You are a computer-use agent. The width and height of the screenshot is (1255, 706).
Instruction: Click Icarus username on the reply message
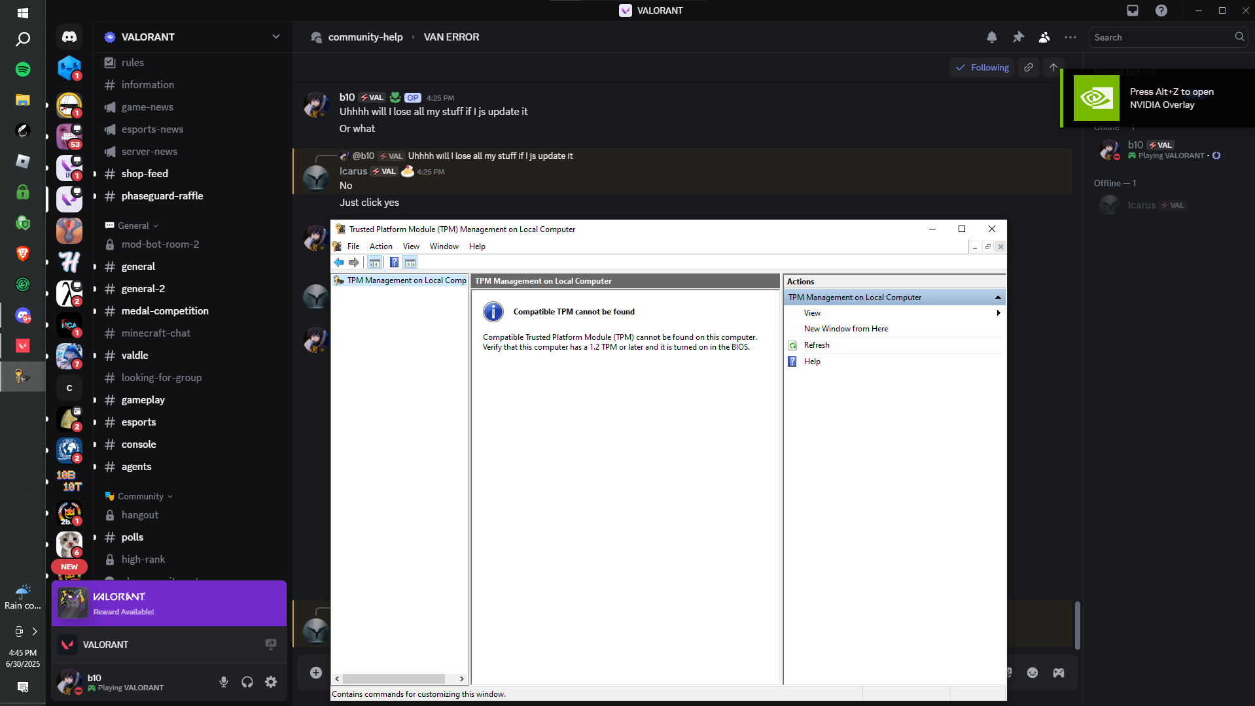coord(353,171)
